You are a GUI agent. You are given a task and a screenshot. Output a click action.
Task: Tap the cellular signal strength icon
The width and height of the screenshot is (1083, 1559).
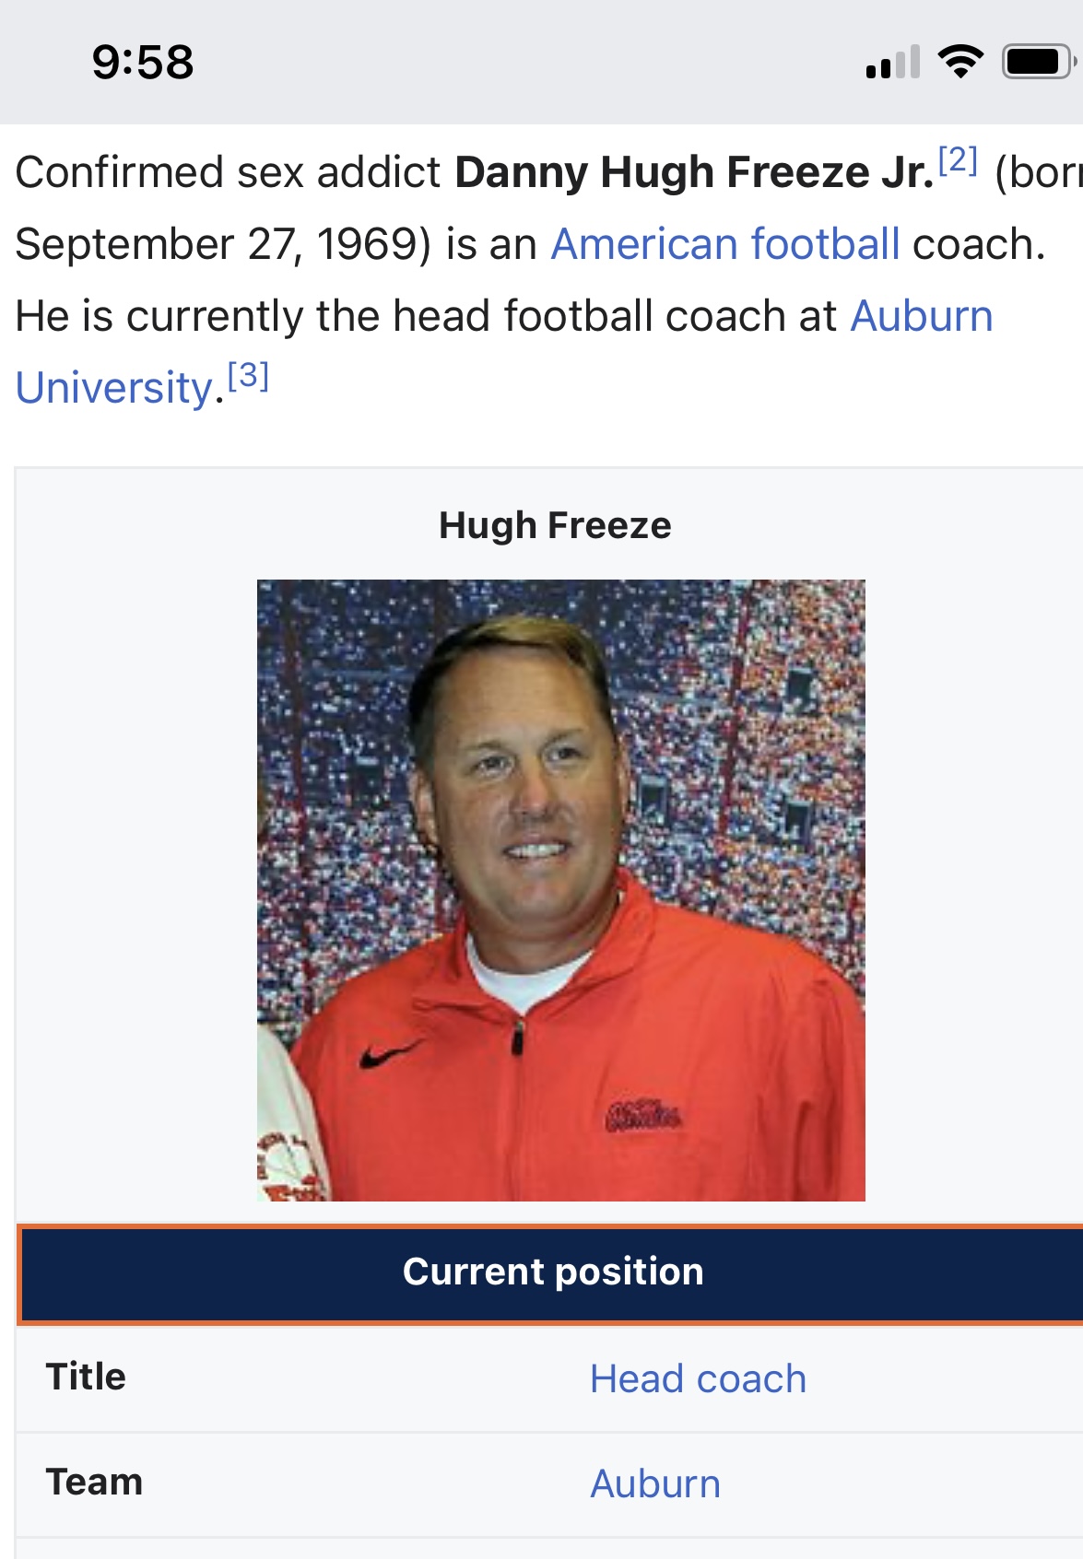(x=892, y=63)
